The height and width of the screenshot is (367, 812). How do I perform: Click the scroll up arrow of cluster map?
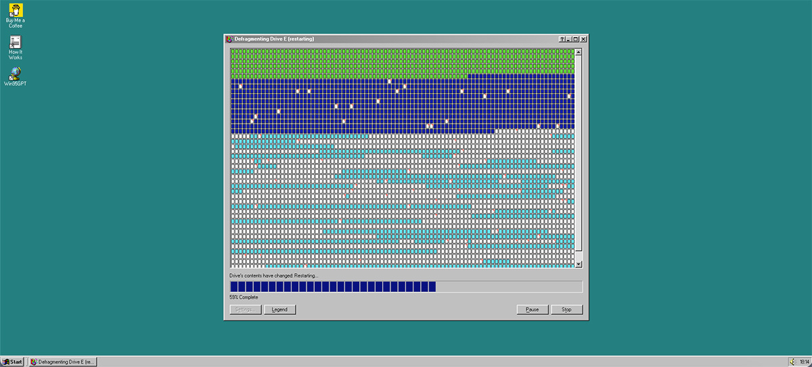point(579,51)
